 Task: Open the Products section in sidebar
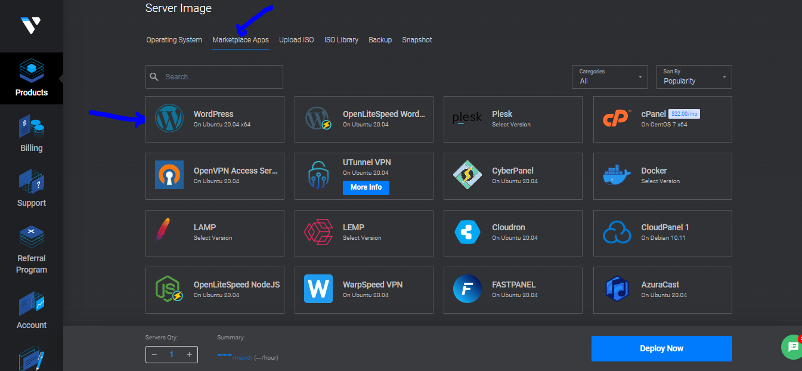(x=31, y=79)
